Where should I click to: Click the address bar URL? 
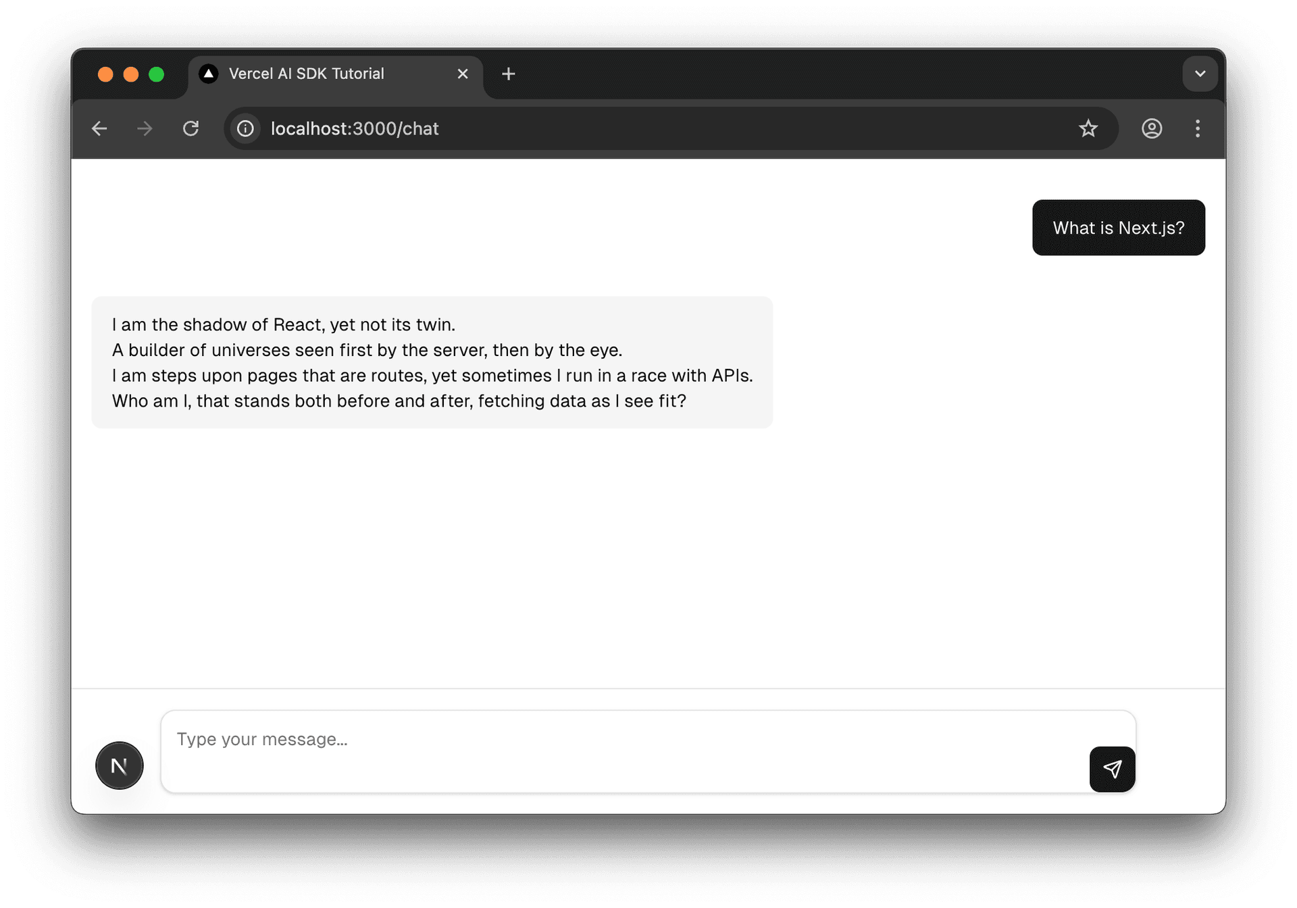click(354, 128)
